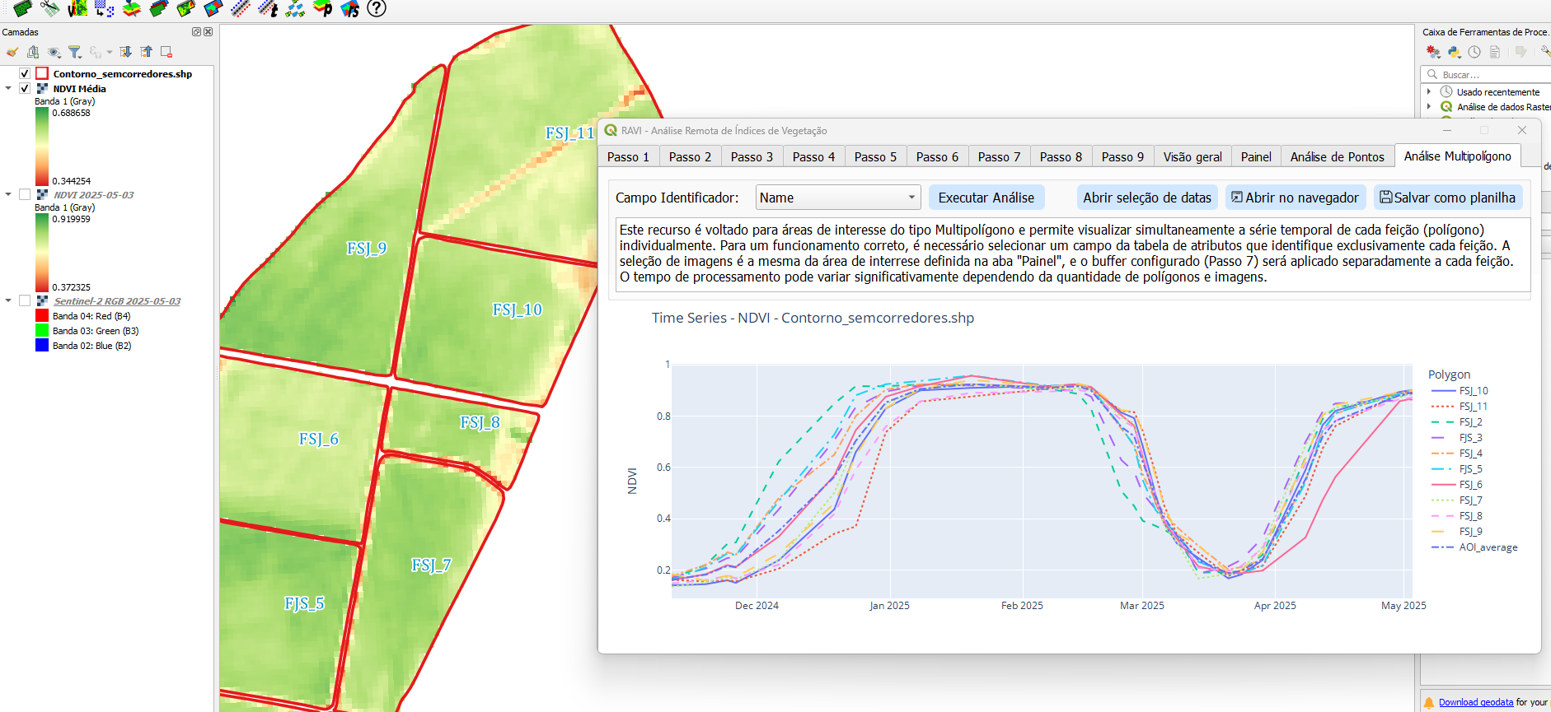Open the layer styling panel brush icon
This screenshot has height=712, width=1551.
coord(12,53)
